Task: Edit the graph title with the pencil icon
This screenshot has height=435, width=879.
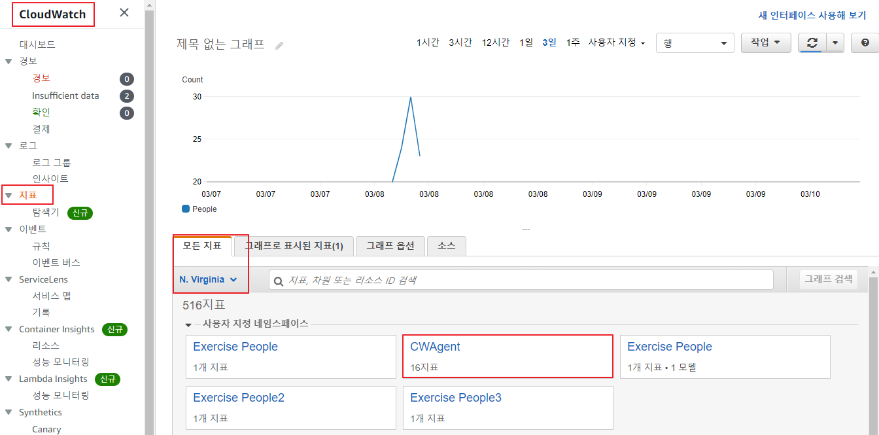Action: [279, 46]
